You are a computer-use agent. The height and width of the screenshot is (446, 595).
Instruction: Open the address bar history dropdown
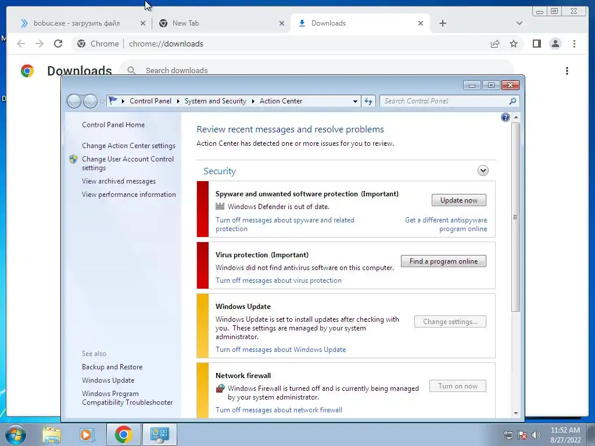tap(355, 101)
